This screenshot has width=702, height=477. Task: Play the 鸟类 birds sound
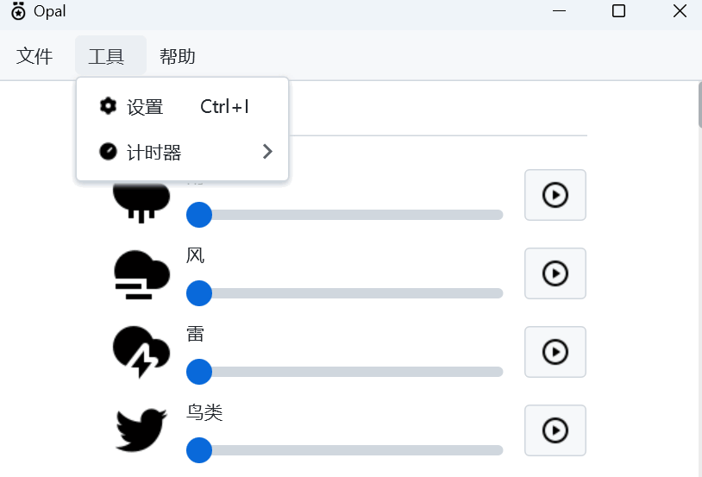(x=555, y=430)
